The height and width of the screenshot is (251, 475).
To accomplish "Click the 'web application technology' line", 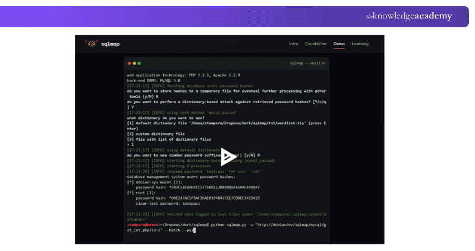I will (183, 75).
